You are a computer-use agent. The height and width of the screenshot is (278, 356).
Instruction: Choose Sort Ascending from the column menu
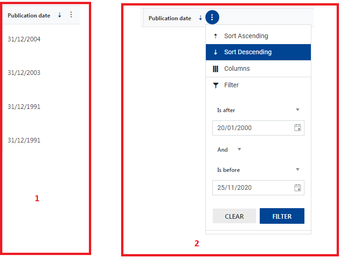(x=246, y=36)
